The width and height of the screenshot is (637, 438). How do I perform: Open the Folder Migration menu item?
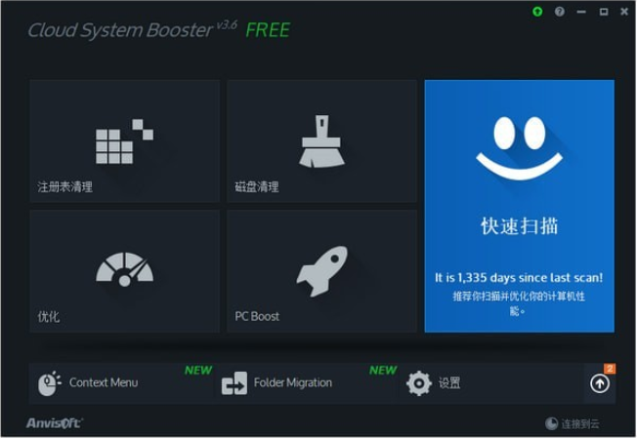pos(292,382)
